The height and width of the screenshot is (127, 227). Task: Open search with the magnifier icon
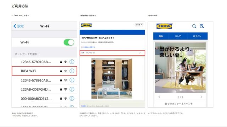click(x=194, y=26)
